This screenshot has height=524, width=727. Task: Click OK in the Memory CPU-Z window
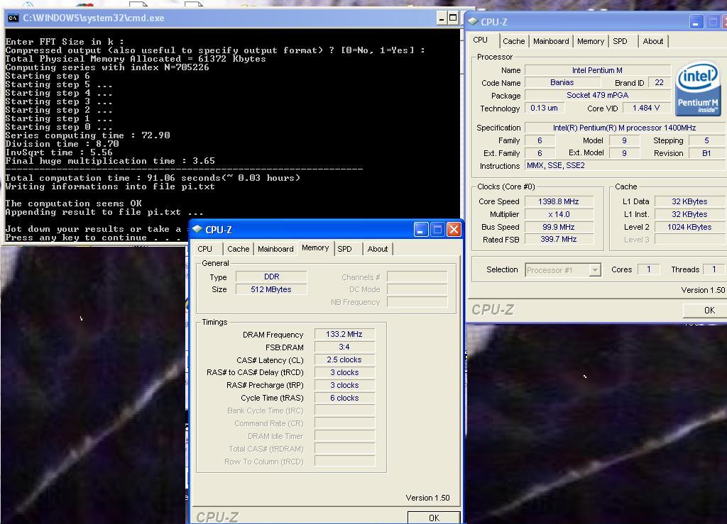[x=434, y=518]
